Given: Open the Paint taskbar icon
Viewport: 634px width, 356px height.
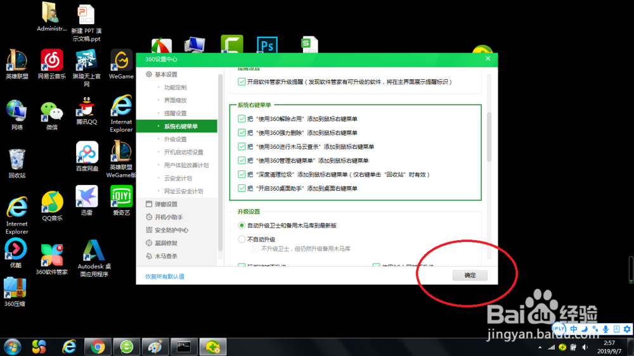Looking at the screenshot, I should click(155, 346).
